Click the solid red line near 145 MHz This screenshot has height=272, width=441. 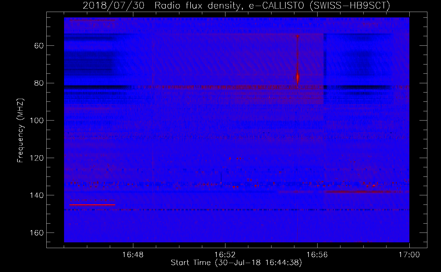pyautogui.click(x=92, y=205)
